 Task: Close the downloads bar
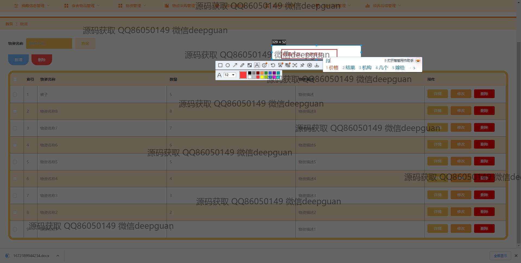click(x=516, y=256)
